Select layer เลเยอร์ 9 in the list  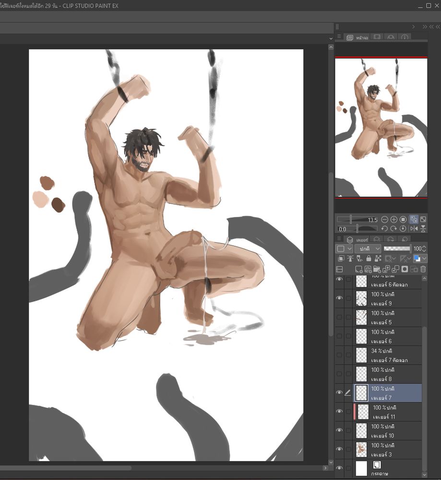[388, 299]
